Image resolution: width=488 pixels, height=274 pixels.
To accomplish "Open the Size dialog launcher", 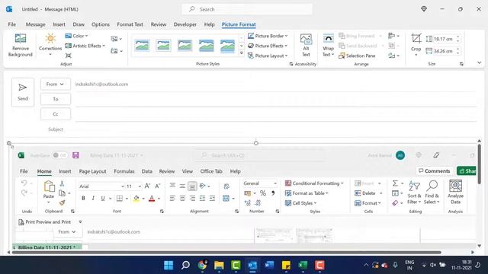I will (461, 64).
